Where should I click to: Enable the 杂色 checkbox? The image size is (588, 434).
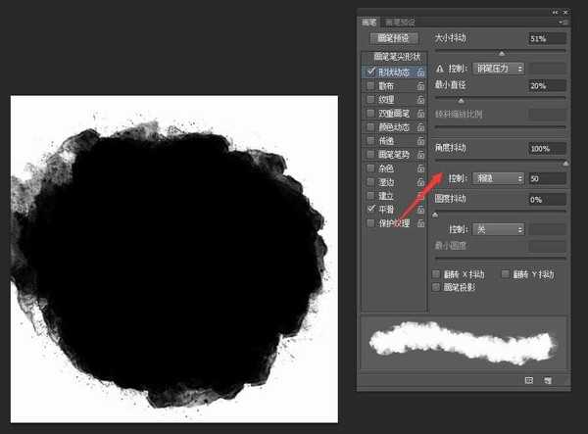pyautogui.click(x=370, y=168)
